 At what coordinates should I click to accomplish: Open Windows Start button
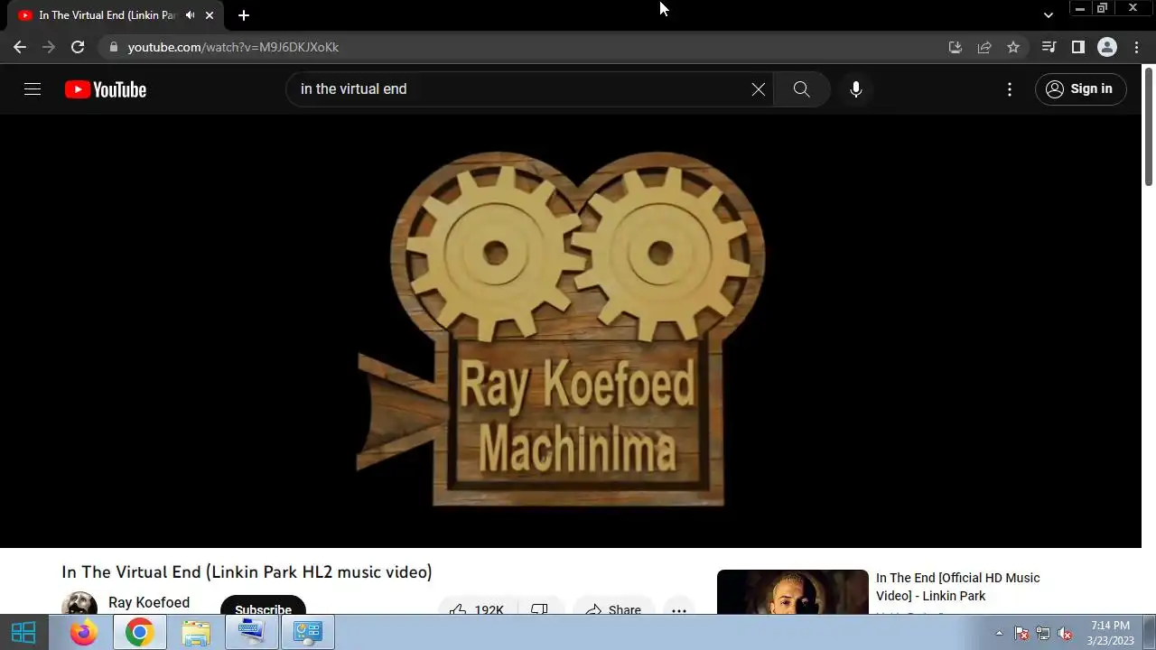tap(23, 633)
